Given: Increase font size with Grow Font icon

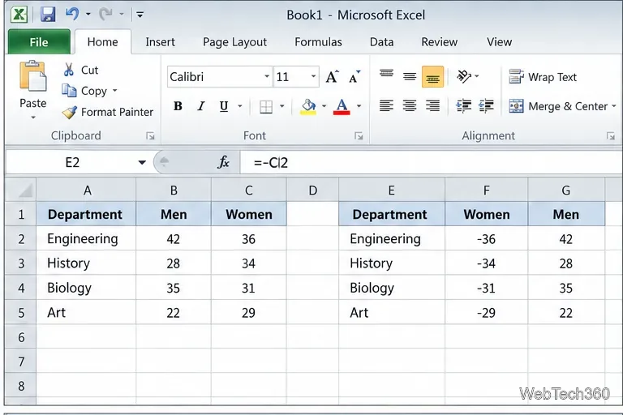Looking at the screenshot, I should point(332,76).
